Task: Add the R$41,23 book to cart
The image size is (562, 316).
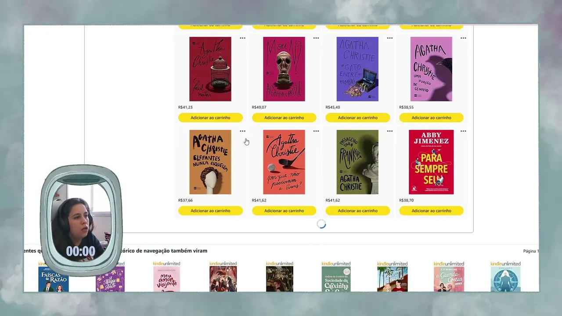Action: point(210,118)
